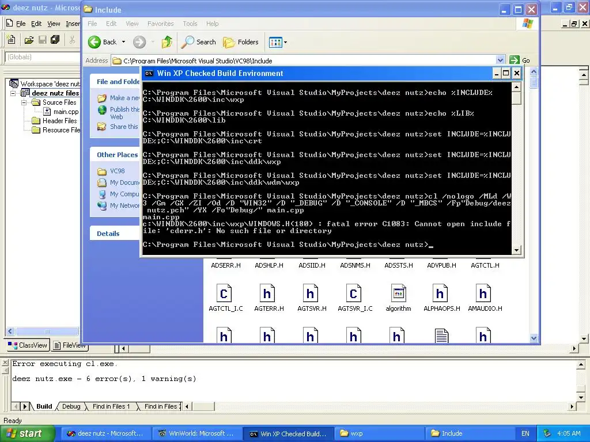Switch to the WinWorld: Microsoft taskbar button
Screen dimensions: 590x442
pos(197,433)
